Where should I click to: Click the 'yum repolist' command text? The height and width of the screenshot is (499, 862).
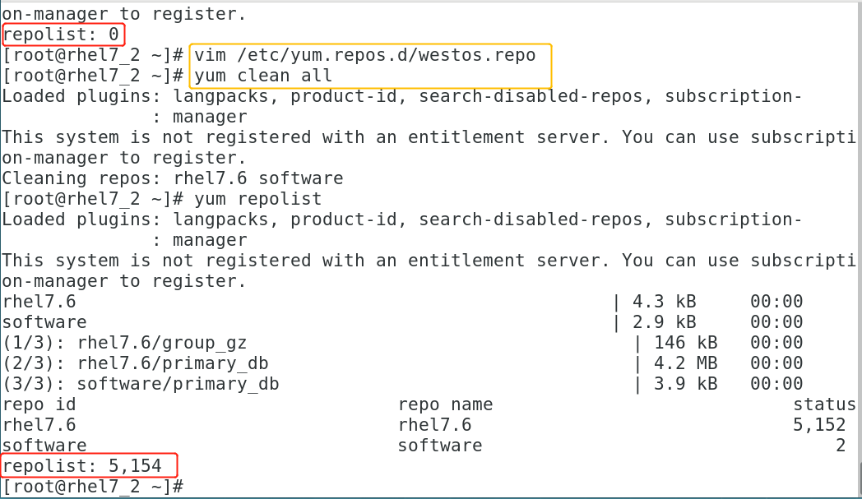(x=257, y=198)
